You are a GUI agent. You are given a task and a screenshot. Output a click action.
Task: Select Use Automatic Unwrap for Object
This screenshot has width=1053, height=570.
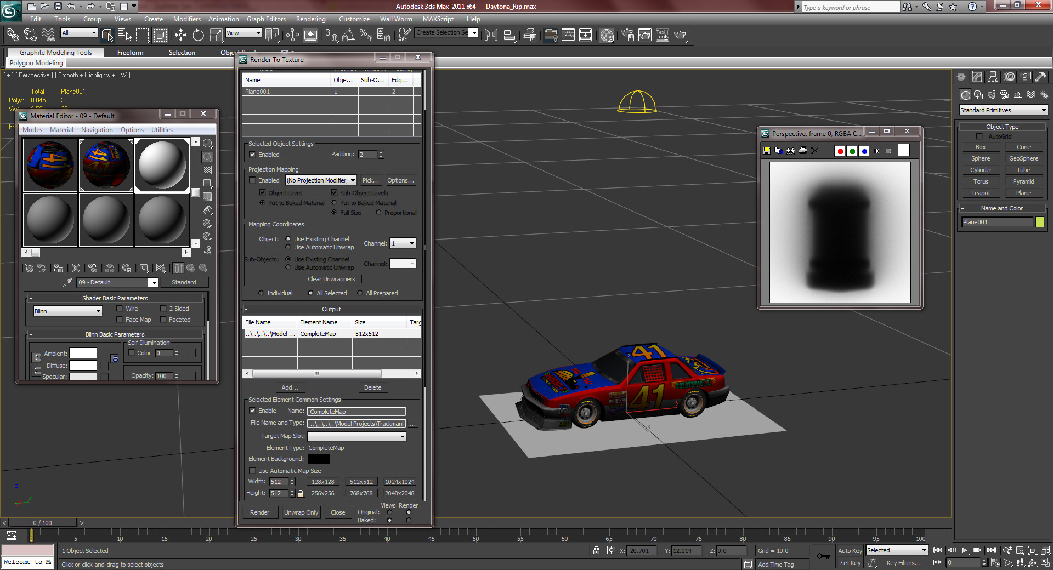288,247
